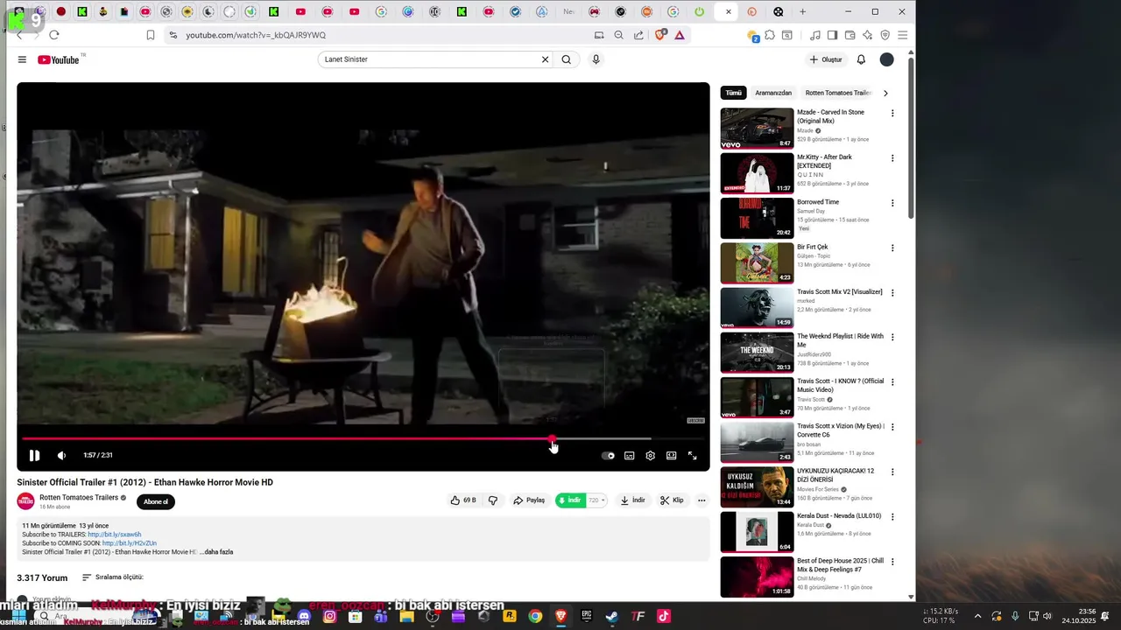
Task: Toggle the autoplay switch in player
Action: click(608, 455)
